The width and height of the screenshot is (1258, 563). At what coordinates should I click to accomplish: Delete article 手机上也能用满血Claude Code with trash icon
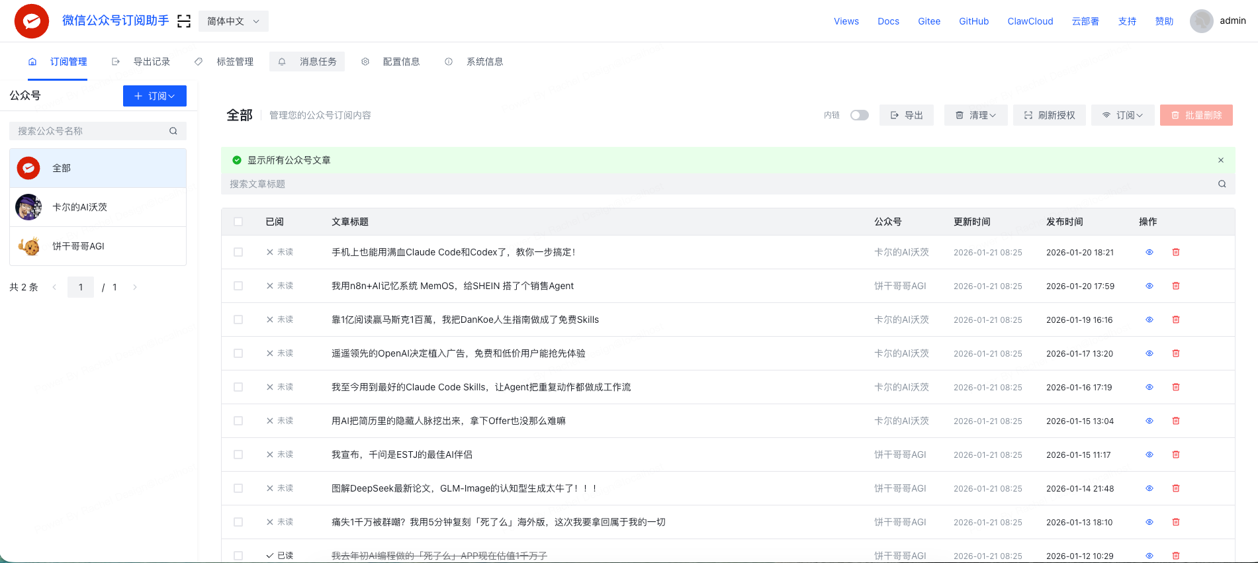click(x=1176, y=252)
